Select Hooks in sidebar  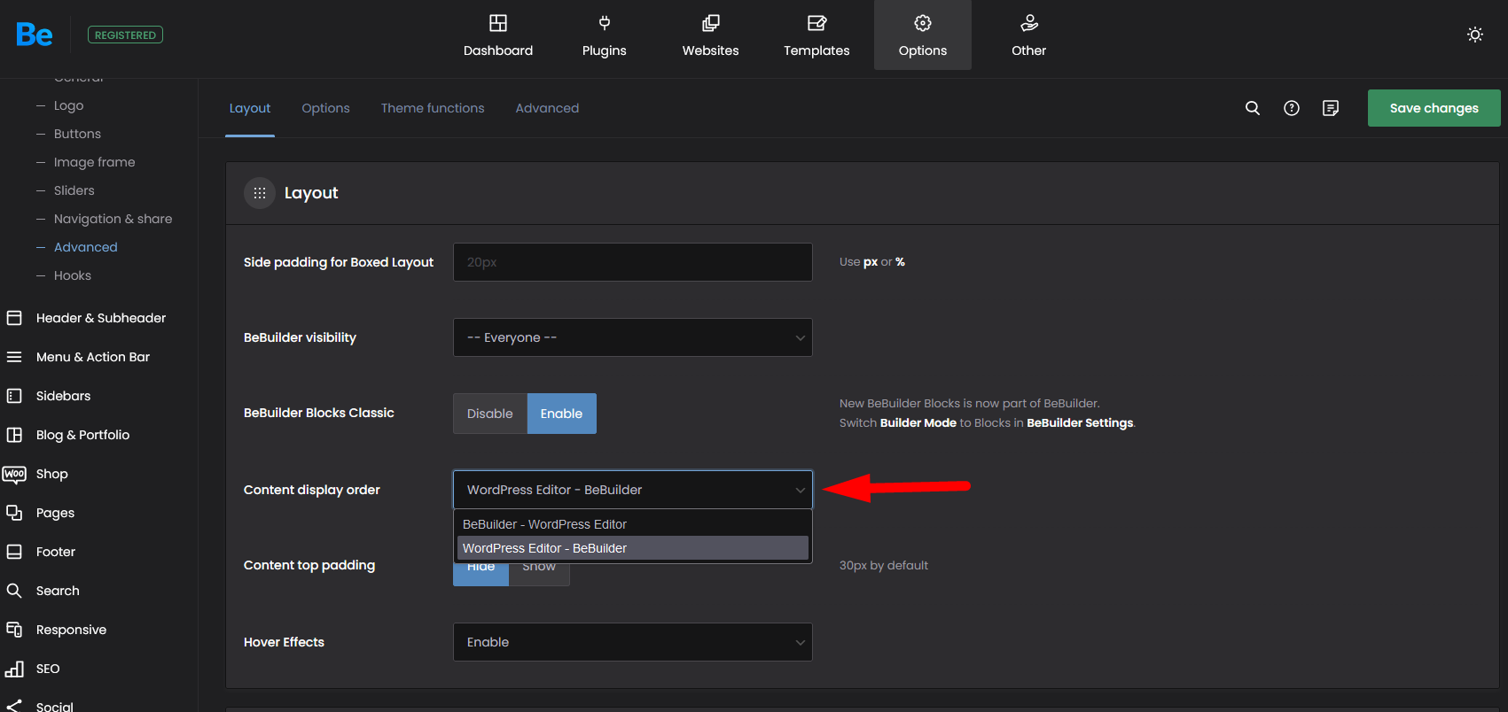pos(73,275)
